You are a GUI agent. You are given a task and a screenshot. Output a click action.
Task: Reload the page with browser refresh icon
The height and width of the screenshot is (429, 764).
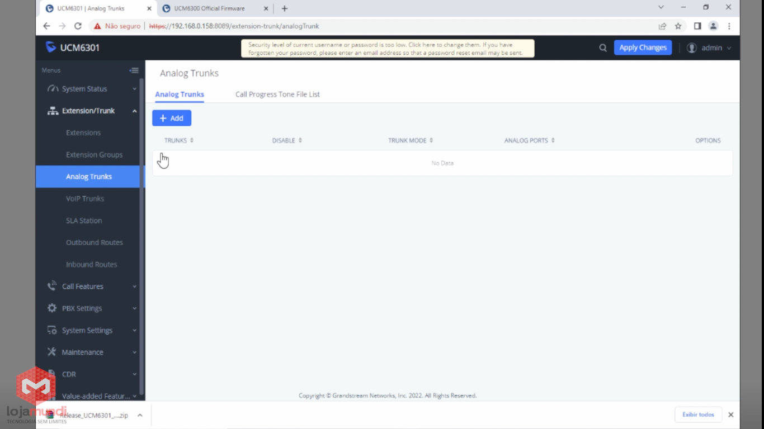pos(78,26)
